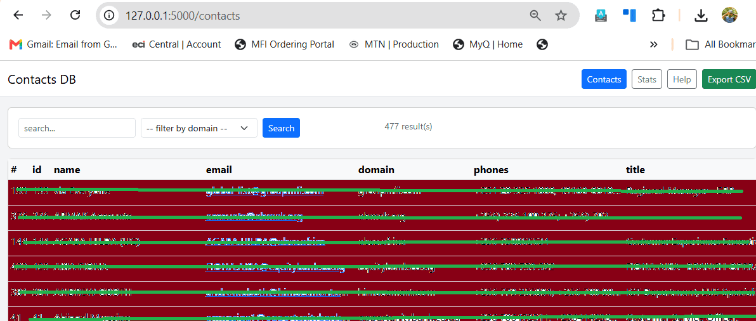Reload the contacts page
Screen dimensions: 756x321
(75, 15)
